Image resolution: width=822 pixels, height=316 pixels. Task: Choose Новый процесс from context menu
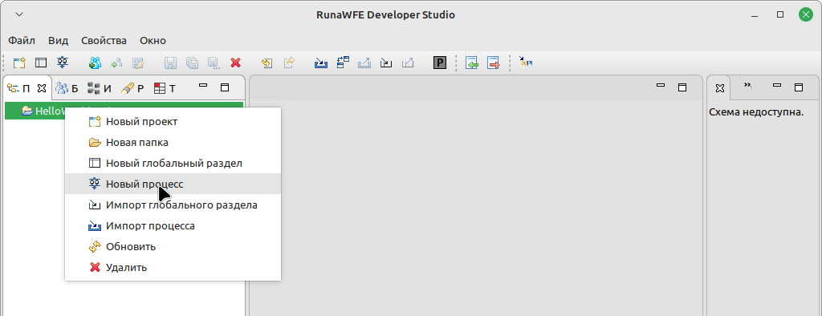tap(173, 184)
